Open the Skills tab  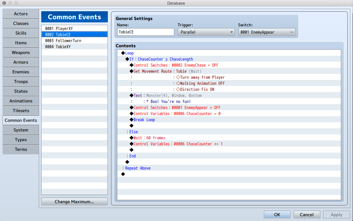[x=21, y=33]
